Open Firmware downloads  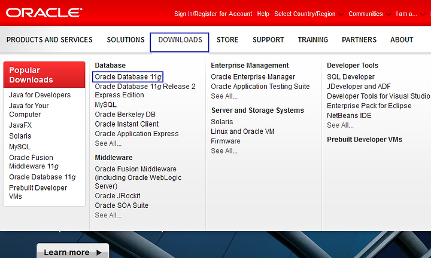point(226,141)
